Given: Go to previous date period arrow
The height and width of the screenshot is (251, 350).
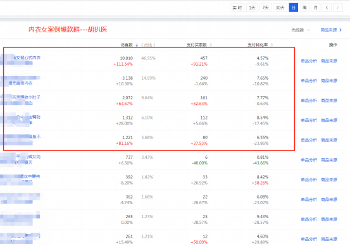Looking at the screenshot, I should 327,8.
